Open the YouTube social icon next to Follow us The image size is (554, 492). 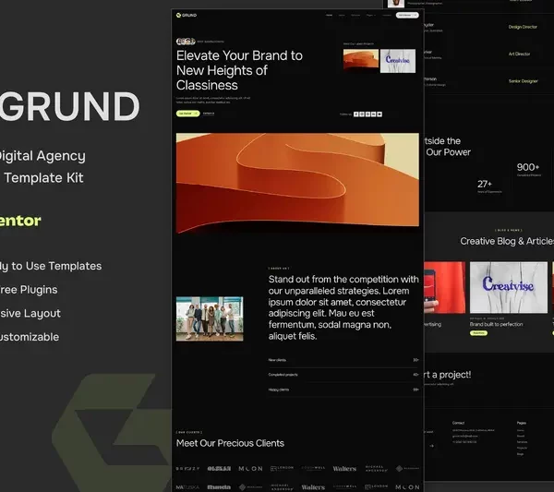(x=379, y=114)
